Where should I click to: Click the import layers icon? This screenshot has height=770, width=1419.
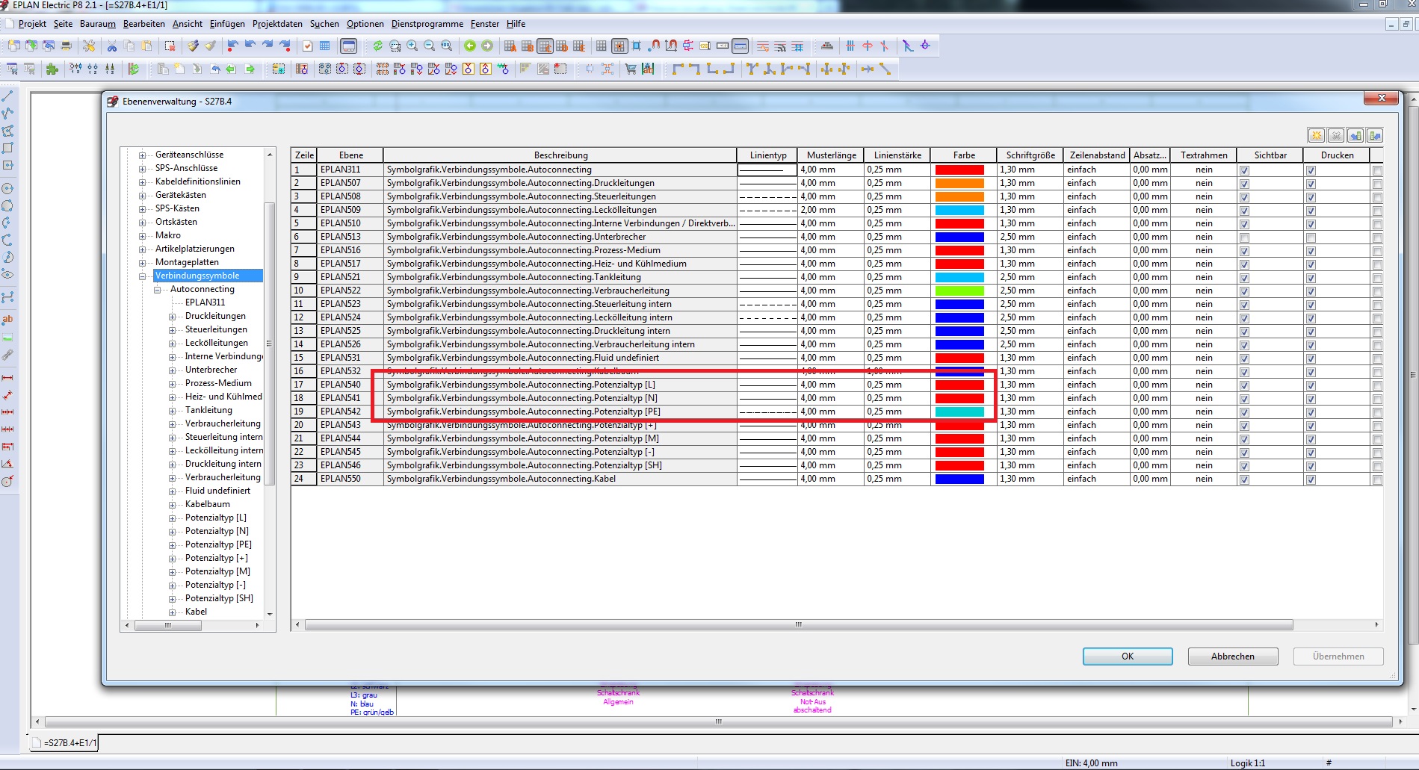(x=1355, y=135)
